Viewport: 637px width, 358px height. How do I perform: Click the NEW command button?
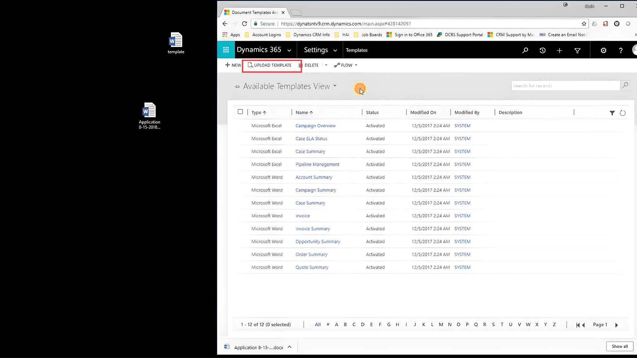click(x=233, y=65)
